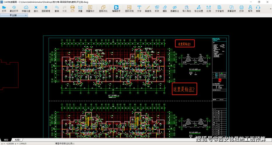Switch to the 布局1 layout tab
Viewport: 272px width, 145px height.
17,140
